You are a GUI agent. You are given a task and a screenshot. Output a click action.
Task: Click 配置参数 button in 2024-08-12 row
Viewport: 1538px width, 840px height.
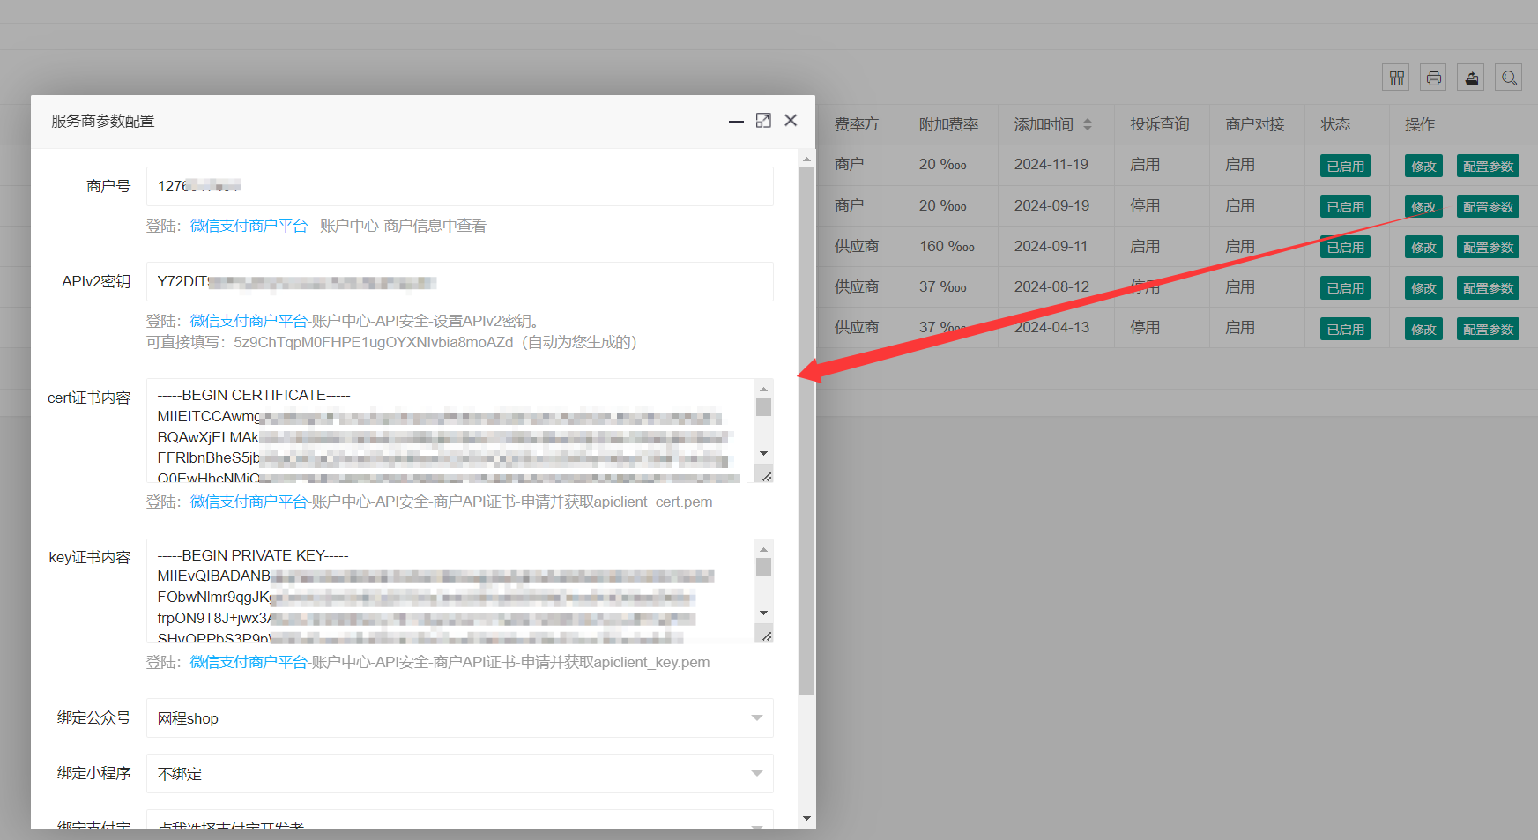[1488, 288]
